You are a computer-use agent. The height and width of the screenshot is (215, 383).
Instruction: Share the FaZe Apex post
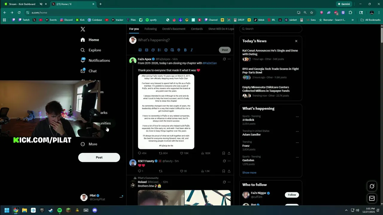click(x=229, y=153)
